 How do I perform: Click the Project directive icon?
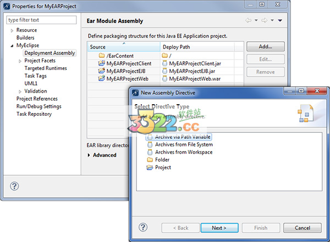pos(150,168)
